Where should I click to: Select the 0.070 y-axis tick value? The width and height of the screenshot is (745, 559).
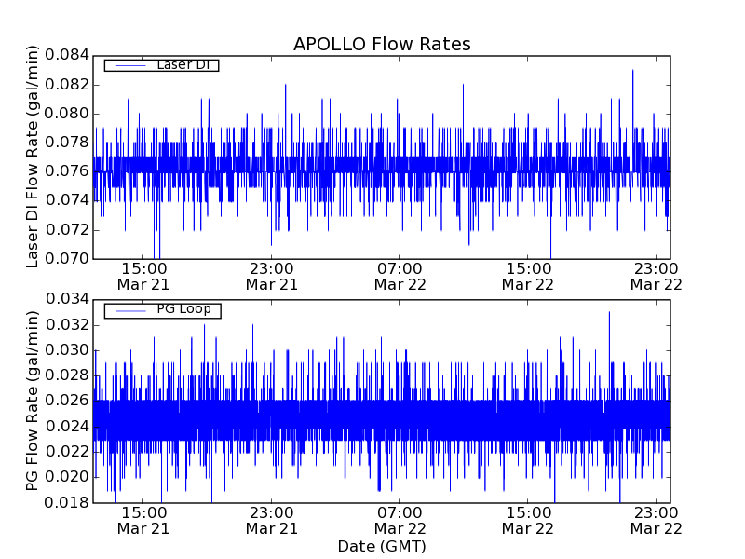pyautogui.click(x=67, y=259)
